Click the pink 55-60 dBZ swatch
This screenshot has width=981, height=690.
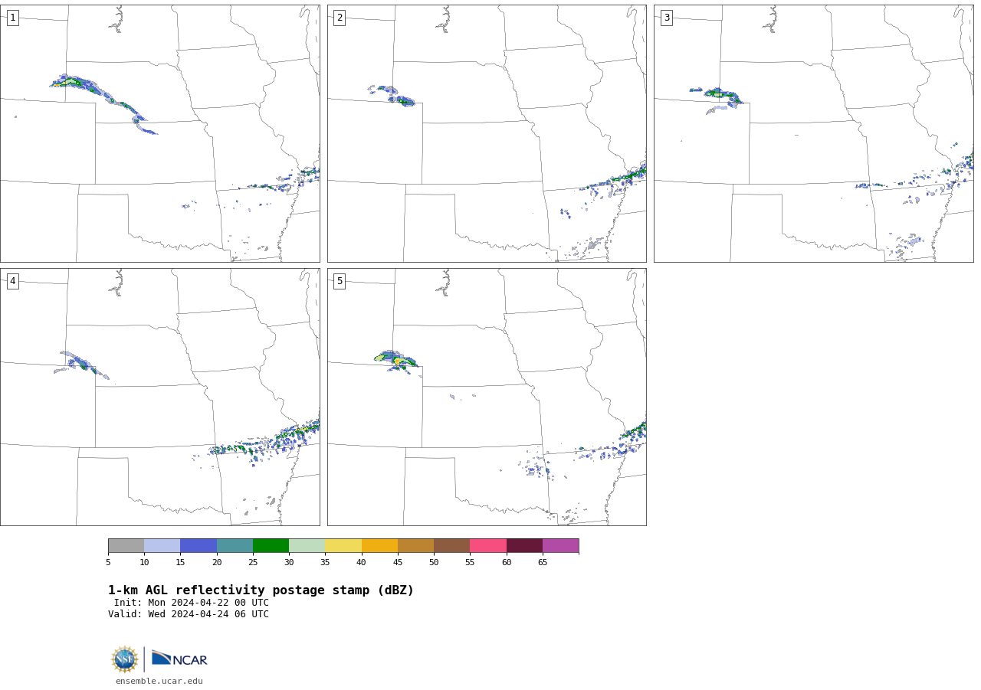click(x=488, y=546)
